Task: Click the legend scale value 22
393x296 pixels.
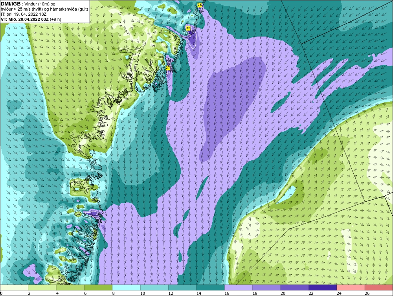Action: [311, 293]
